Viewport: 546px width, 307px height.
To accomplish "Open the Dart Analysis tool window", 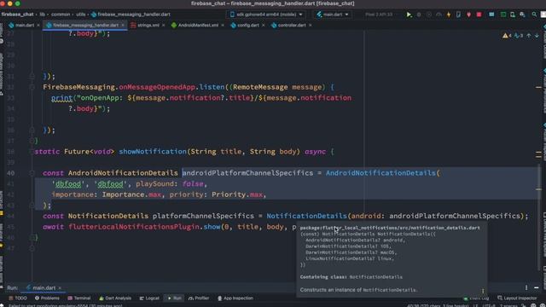I will click(115, 298).
